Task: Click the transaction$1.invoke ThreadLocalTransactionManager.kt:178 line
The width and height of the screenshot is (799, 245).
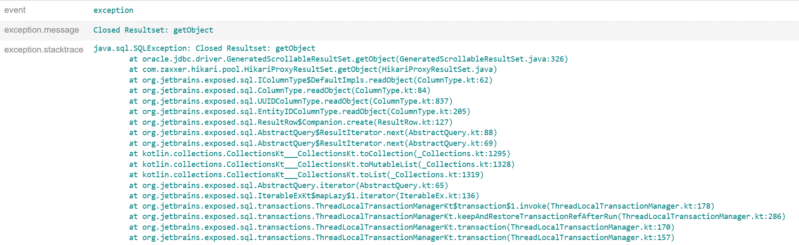Action: [421, 206]
